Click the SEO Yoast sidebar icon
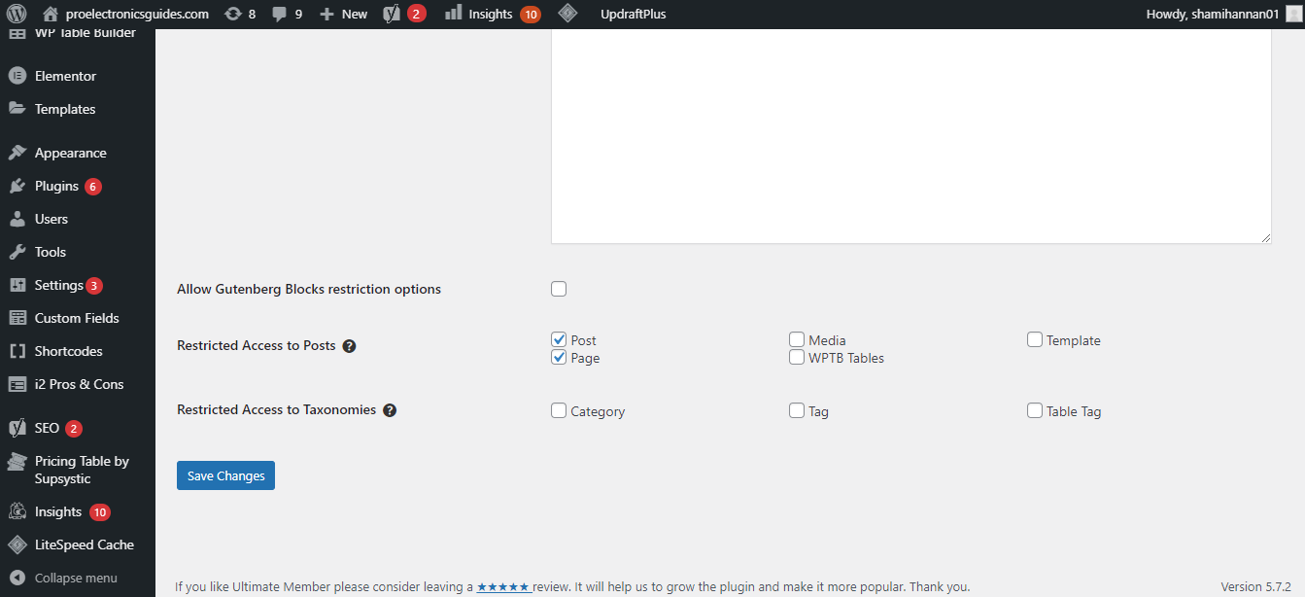Screen dimensions: 1305x597 (x=17, y=428)
